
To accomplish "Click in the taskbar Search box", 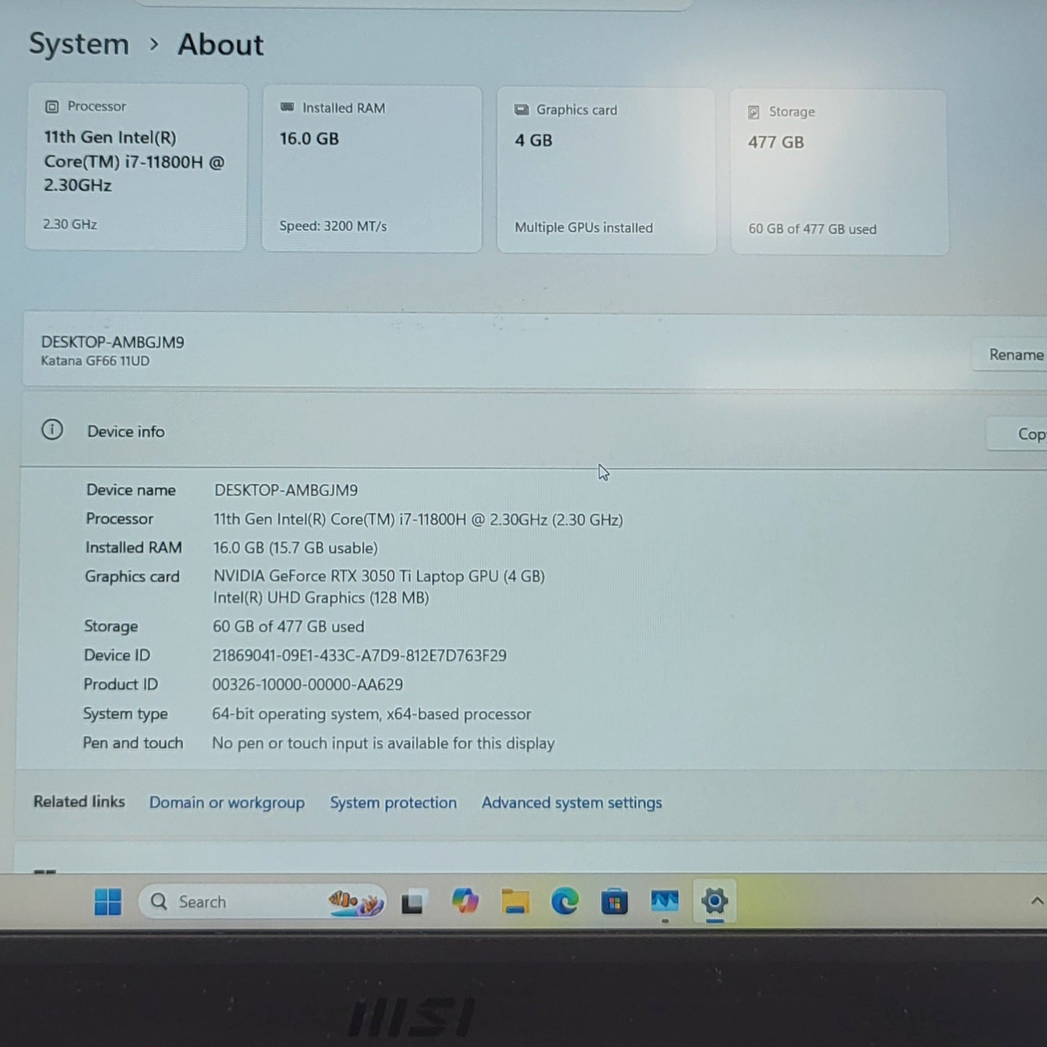I will coord(262,902).
